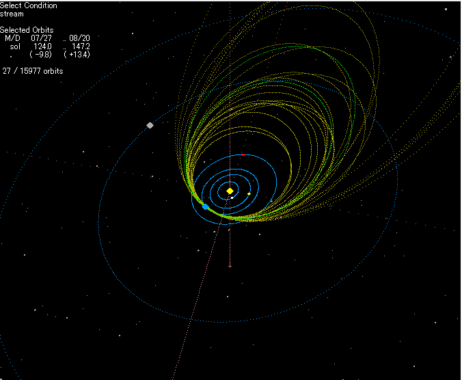Click the start date 07/27

click(x=42, y=38)
